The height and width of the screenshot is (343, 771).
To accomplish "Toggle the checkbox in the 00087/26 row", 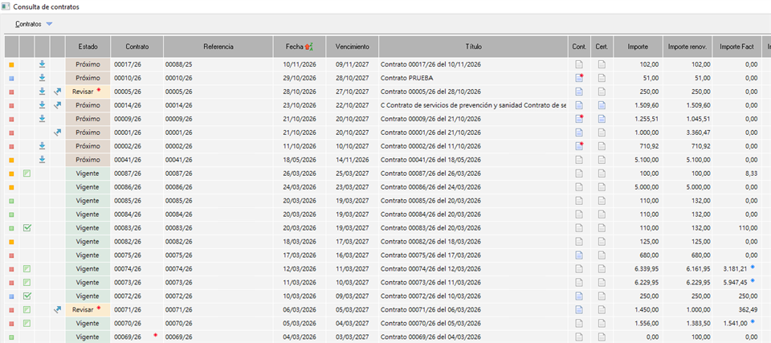I will coord(27,174).
